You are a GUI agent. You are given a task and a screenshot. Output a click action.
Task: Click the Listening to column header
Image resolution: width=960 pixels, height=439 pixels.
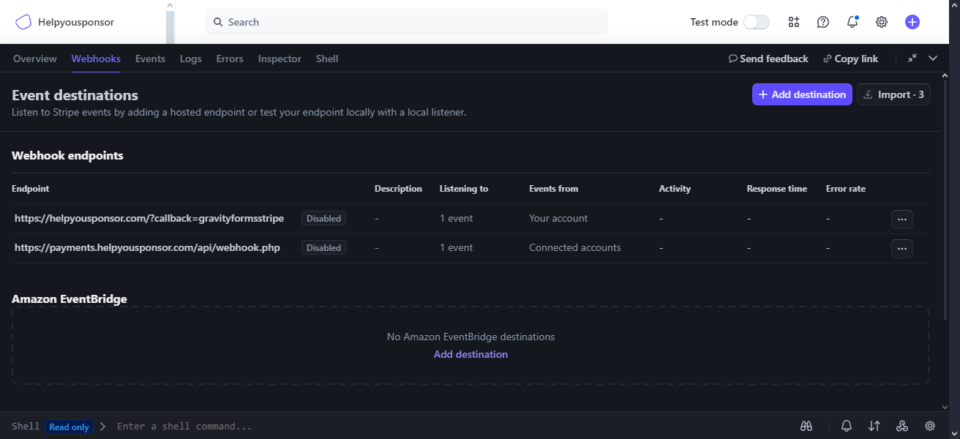pos(464,189)
